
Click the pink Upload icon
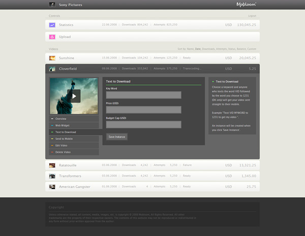(52, 37)
